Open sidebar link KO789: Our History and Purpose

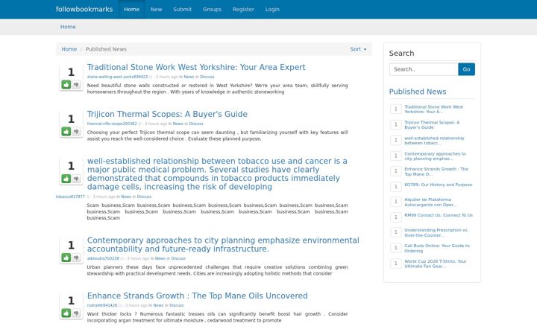(438, 185)
